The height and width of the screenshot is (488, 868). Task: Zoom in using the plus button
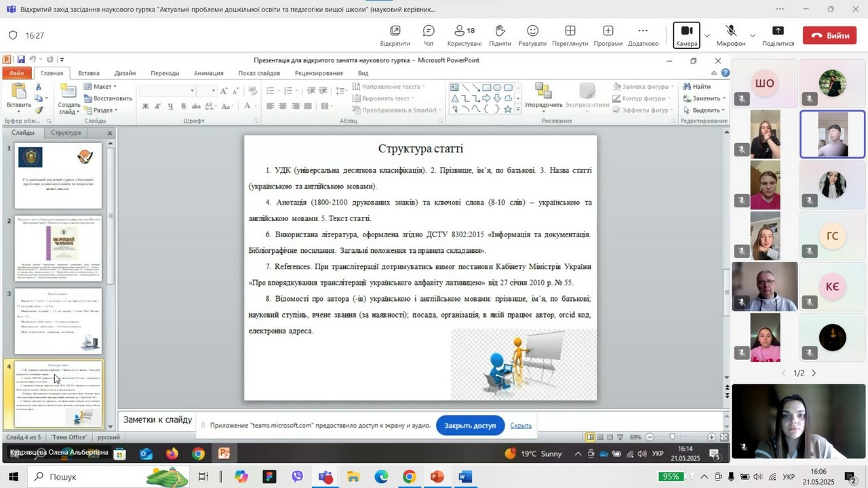(711, 437)
